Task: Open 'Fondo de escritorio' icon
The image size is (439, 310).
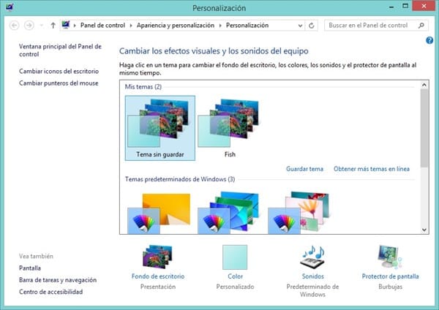Action: tap(157, 257)
